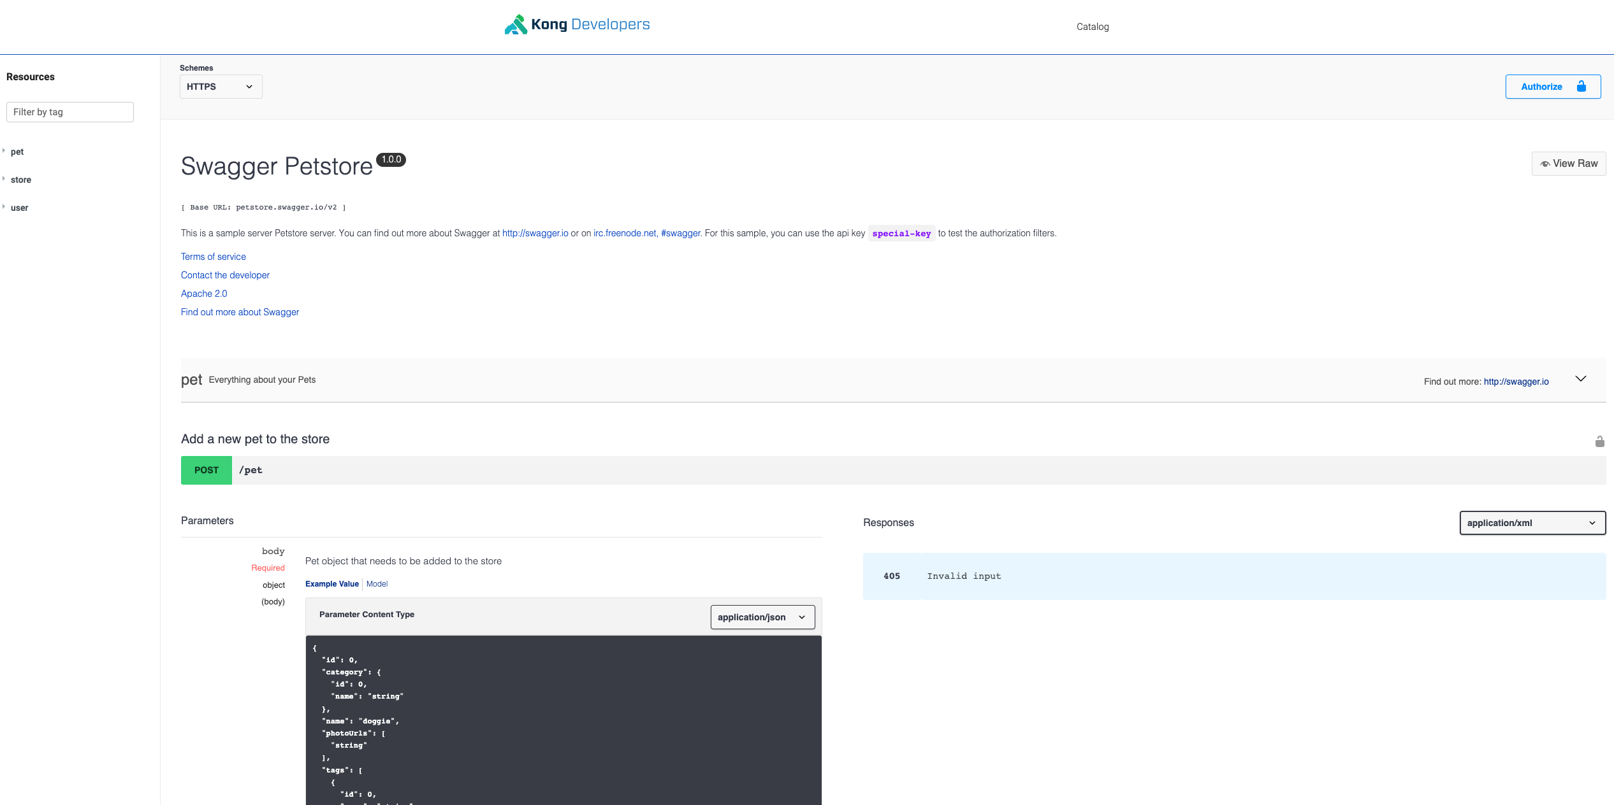Open the Find out more about Swagger link
The height and width of the screenshot is (805, 1614).
(240, 311)
